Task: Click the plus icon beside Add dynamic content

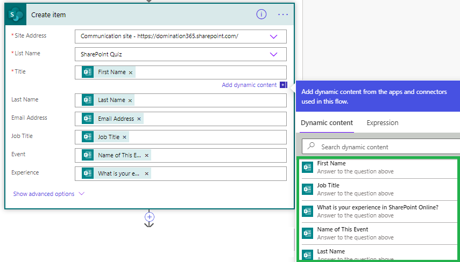Action: (x=283, y=85)
